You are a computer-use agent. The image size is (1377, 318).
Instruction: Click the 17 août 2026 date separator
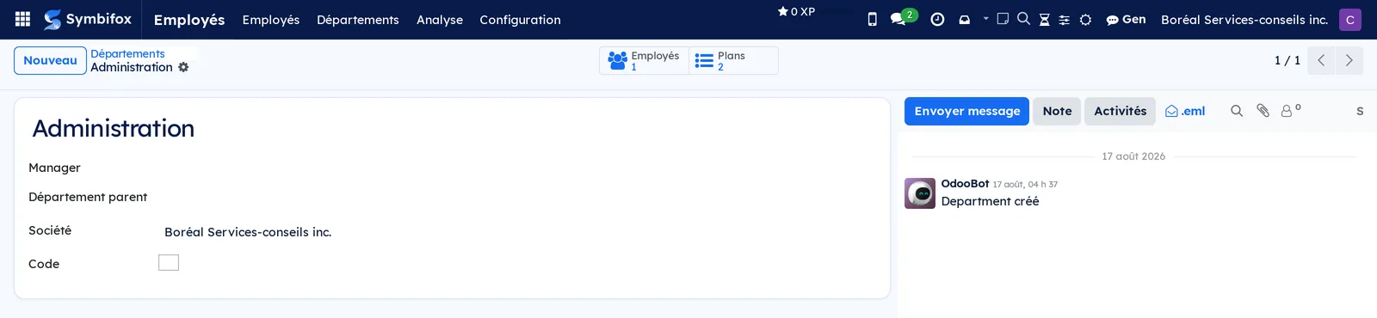(x=1133, y=156)
